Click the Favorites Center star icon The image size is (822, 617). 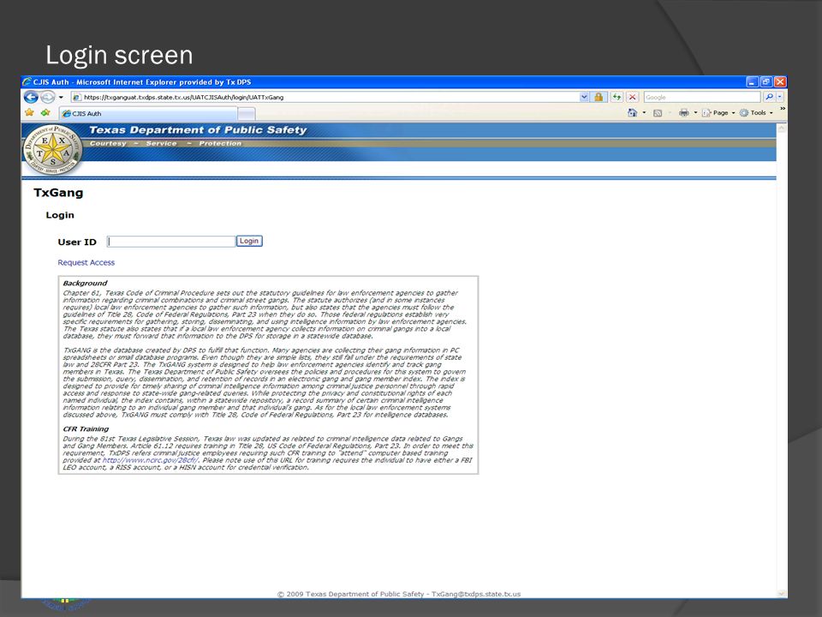click(x=29, y=113)
